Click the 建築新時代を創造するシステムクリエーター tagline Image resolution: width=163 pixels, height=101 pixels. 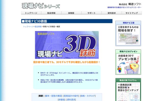(x=124, y=7)
